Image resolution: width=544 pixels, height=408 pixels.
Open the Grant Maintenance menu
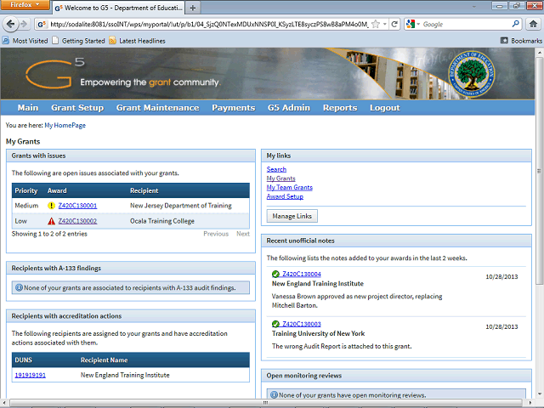[157, 108]
